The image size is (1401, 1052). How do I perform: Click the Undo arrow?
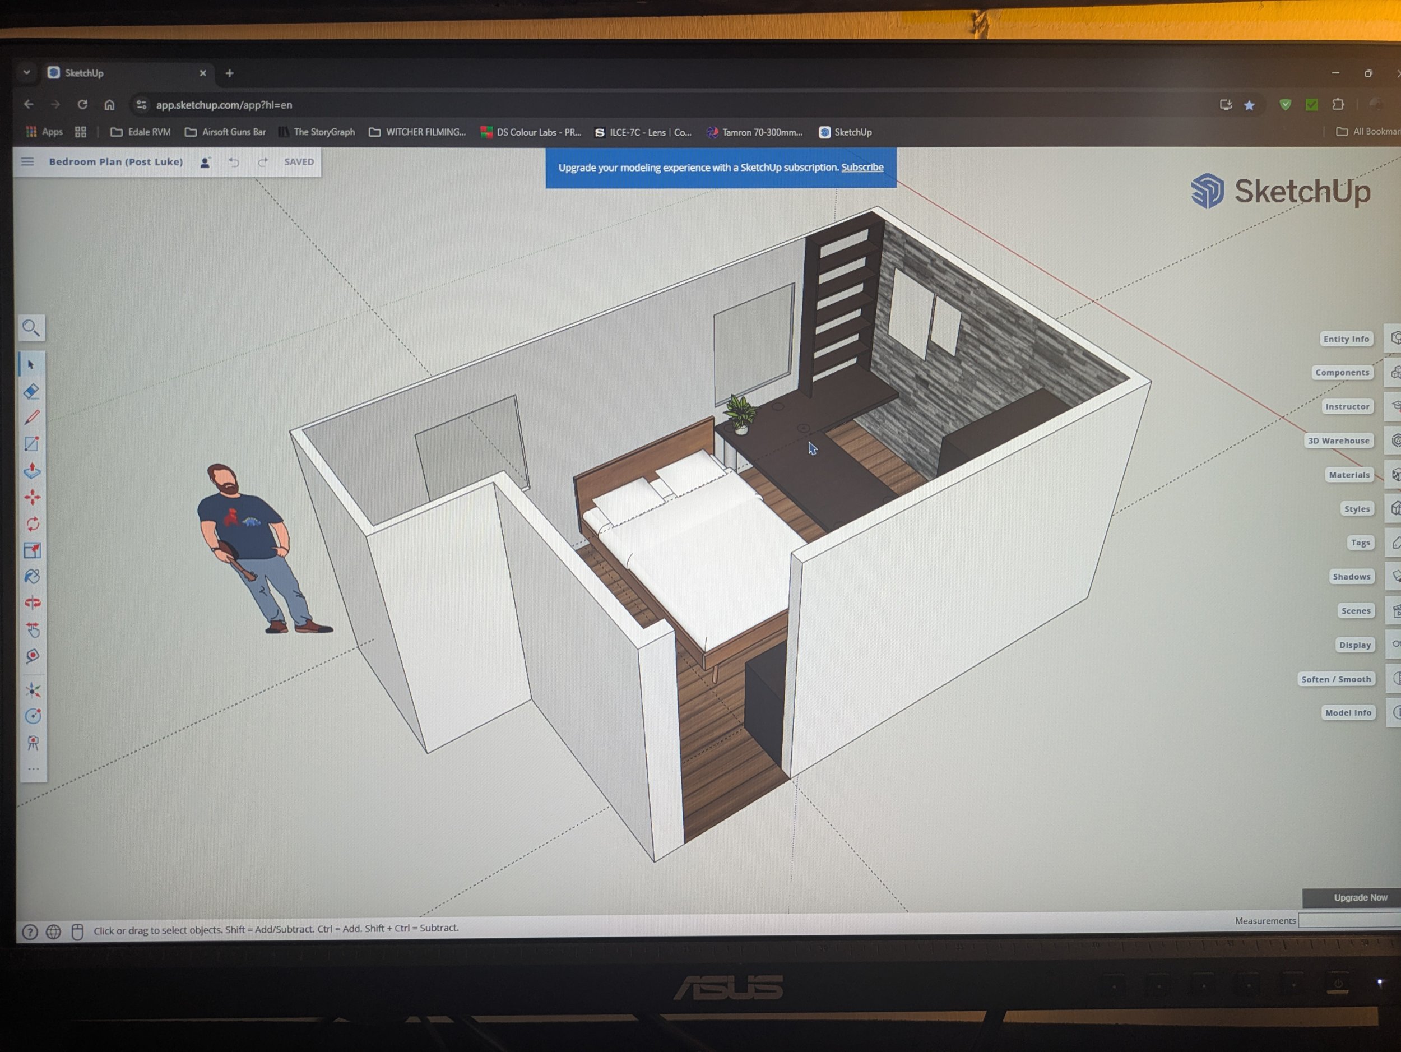(x=234, y=162)
